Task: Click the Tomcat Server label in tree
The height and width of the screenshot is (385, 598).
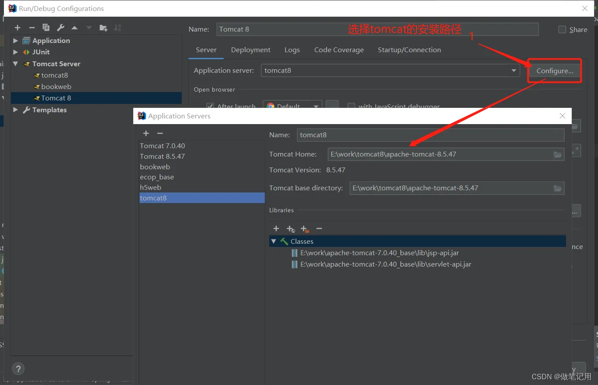Action: 57,64
